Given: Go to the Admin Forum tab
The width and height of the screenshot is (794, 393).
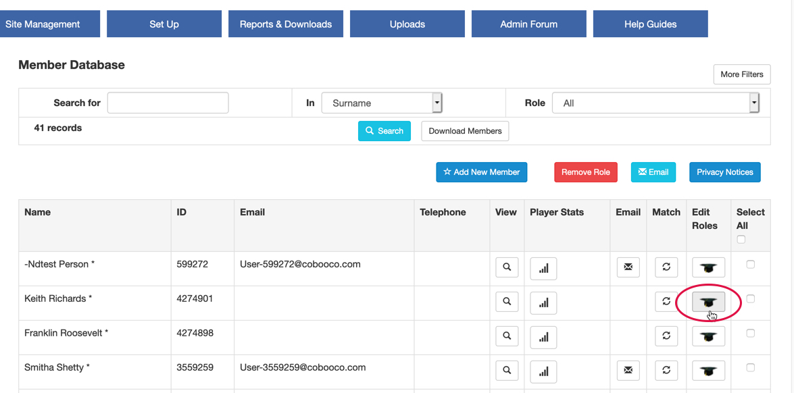Looking at the screenshot, I should [528, 24].
